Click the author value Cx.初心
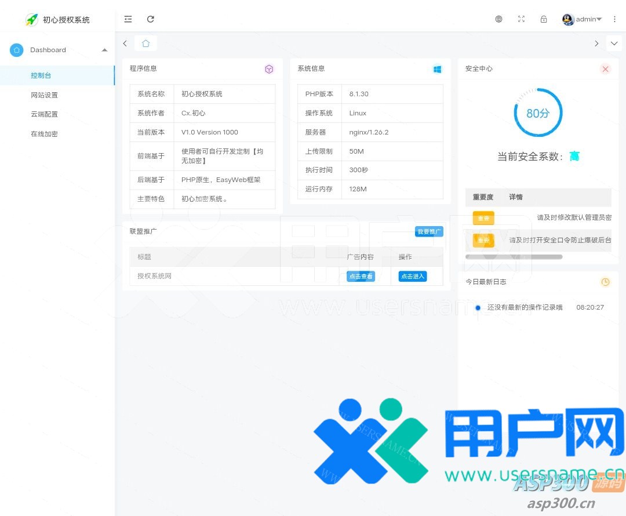626x516 pixels. (193, 113)
